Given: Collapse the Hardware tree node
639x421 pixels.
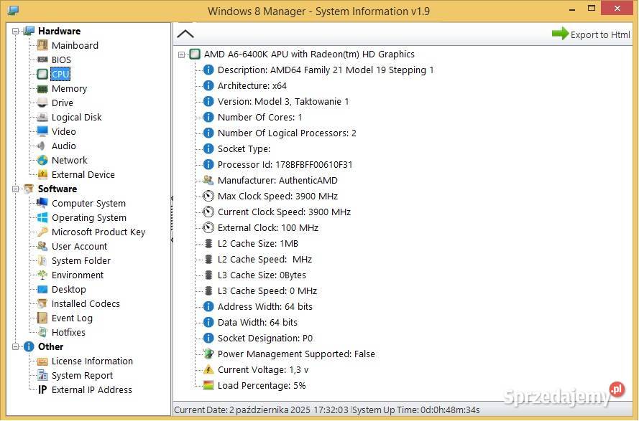Looking at the screenshot, I should pyautogui.click(x=16, y=31).
